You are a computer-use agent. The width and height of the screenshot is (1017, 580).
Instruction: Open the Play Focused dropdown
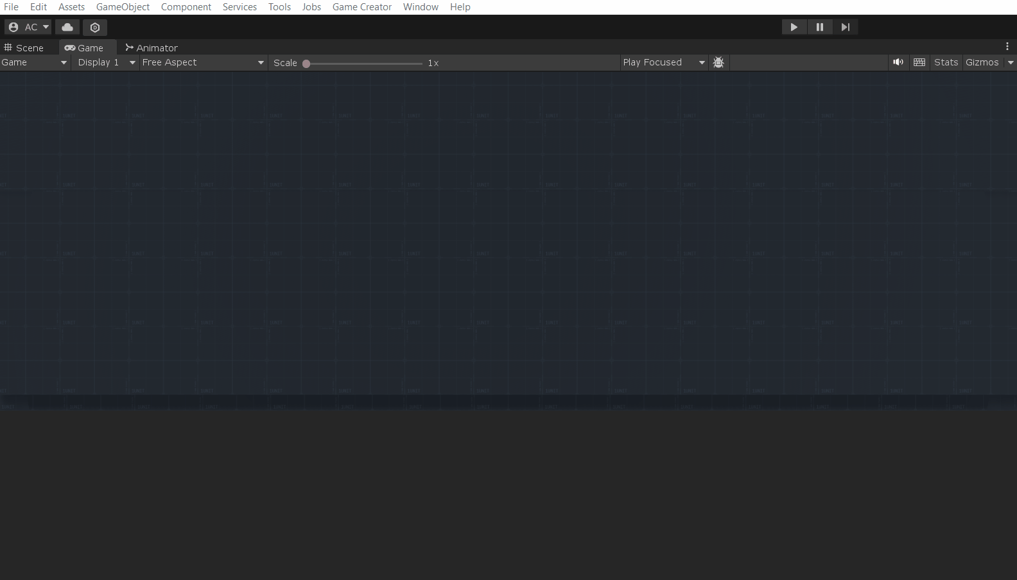(663, 62)
